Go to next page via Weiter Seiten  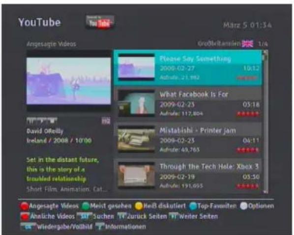tap(198, 216)
